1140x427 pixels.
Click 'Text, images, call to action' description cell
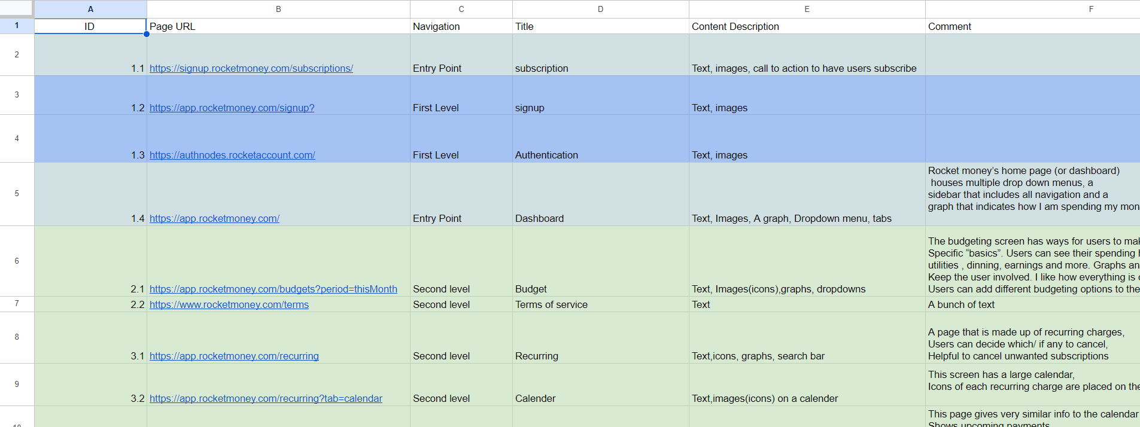point(807,54)
